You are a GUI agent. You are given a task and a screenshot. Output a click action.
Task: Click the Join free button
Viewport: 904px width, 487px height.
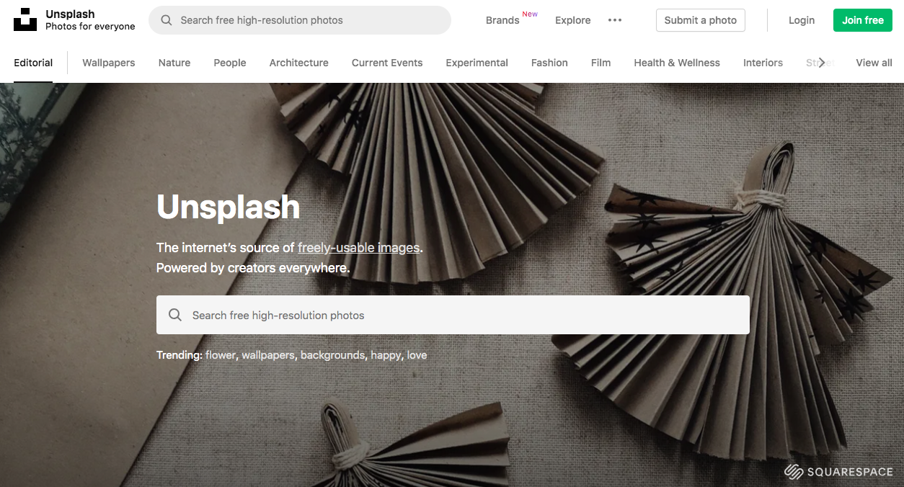863,20
